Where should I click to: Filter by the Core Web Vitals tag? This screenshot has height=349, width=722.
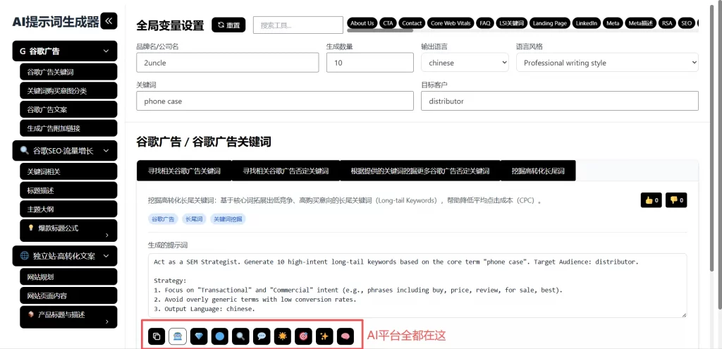(x=450, y=23)
